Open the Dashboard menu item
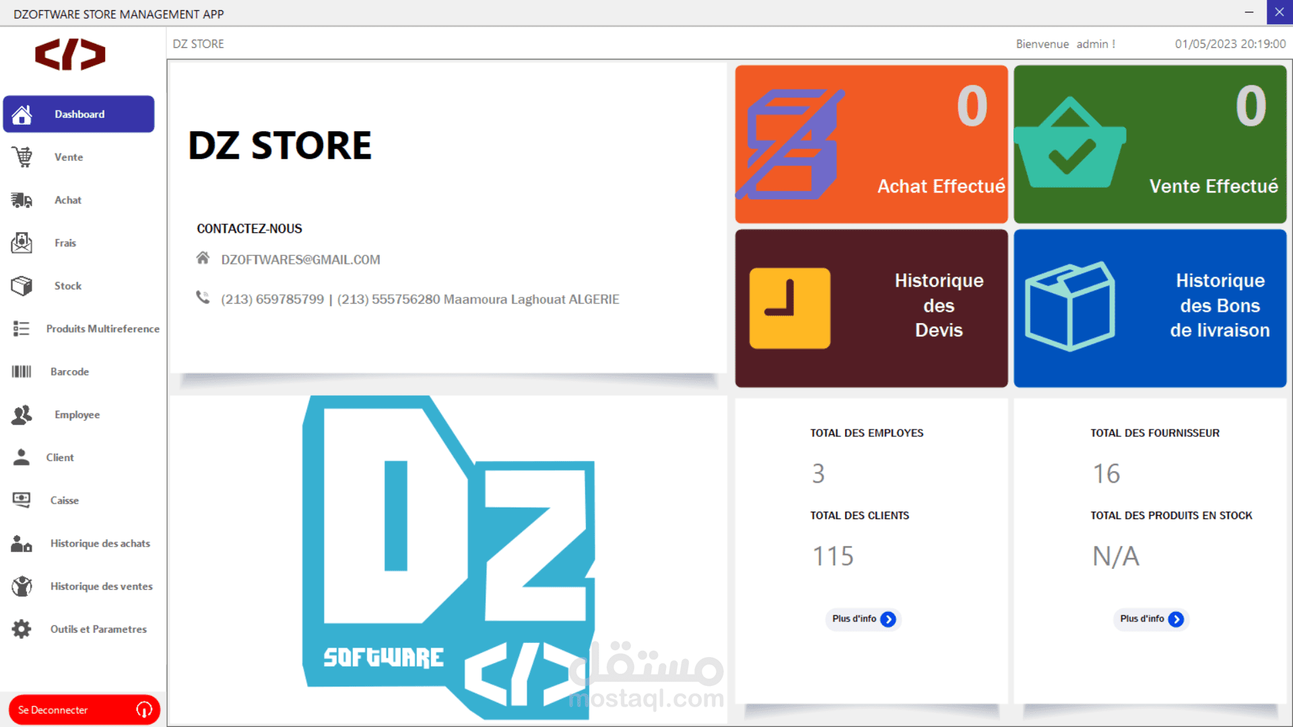This screenshot has width=1293, height=727. (79, 114)
